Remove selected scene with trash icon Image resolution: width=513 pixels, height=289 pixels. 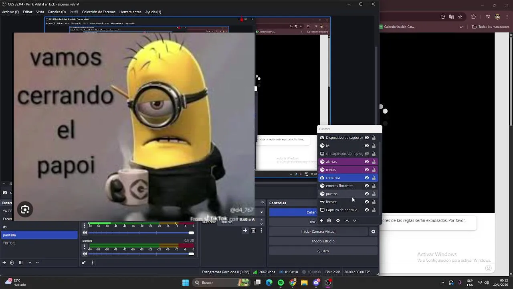click(x=12, y=263)
